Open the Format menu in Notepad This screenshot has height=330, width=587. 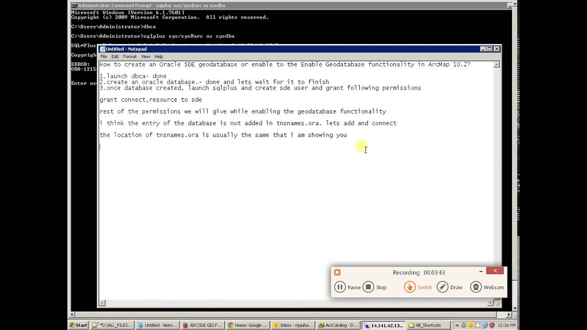point(130,56)
